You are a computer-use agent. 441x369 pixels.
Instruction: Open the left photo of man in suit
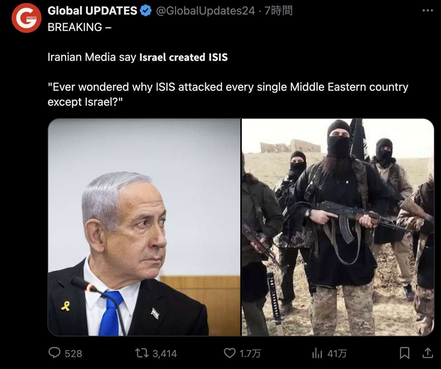tap(144, 227)
